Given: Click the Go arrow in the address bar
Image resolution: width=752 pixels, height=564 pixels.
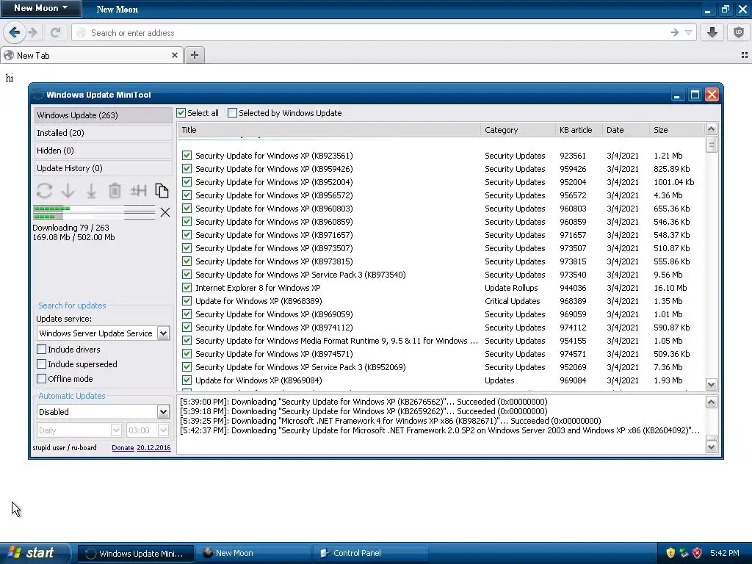Looking at the screenshot, I should pyautogui.click(x=675, y=32).
